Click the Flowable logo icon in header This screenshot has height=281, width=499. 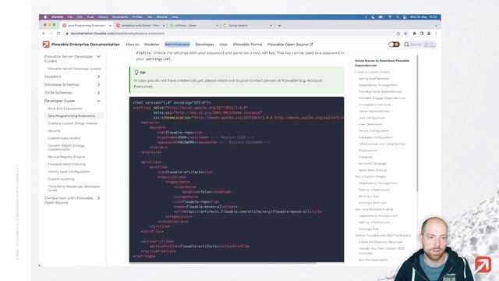coord(46,44)
